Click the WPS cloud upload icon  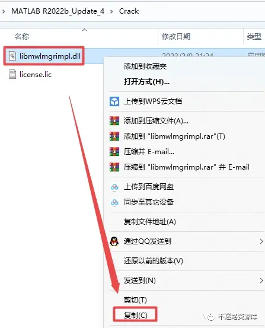click(114, 101)
